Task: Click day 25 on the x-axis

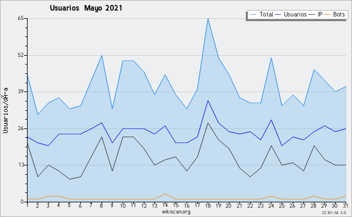Action: 282,205
